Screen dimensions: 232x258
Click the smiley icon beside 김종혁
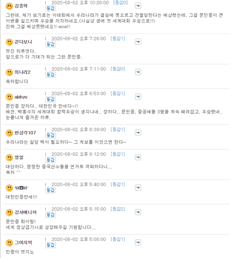point(9,6)
